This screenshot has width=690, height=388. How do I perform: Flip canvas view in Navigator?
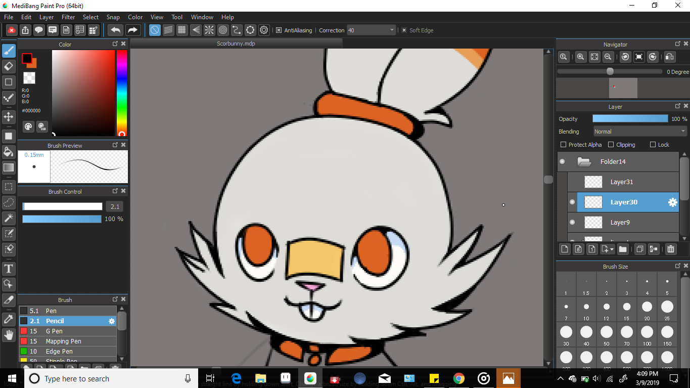point(670,57)
